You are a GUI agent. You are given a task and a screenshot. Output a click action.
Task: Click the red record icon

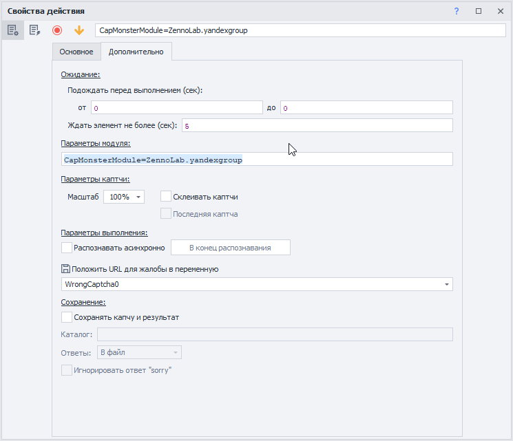57,30
